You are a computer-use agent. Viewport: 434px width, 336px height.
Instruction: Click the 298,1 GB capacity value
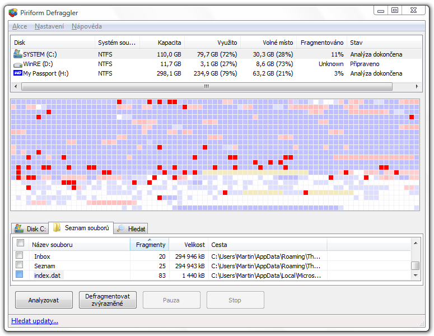tap(169, 73)
